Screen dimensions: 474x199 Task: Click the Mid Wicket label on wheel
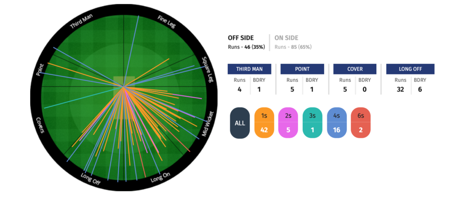click(208, 124)
